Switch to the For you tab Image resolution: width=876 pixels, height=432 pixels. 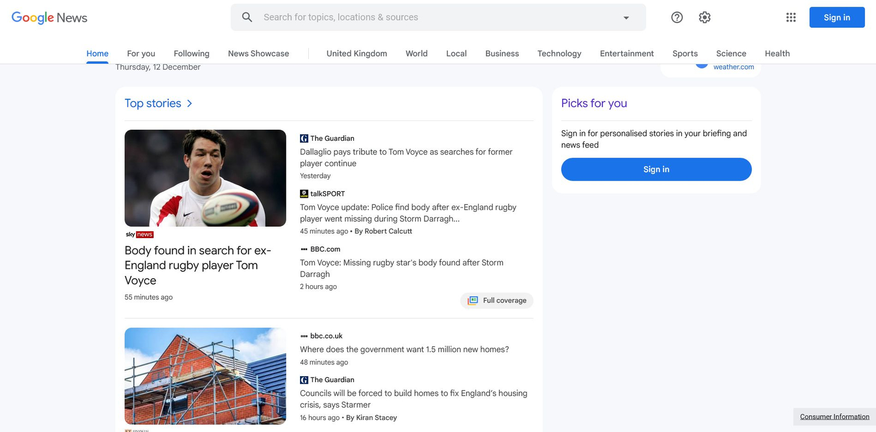pyautogui.click(x=141, y=54)
